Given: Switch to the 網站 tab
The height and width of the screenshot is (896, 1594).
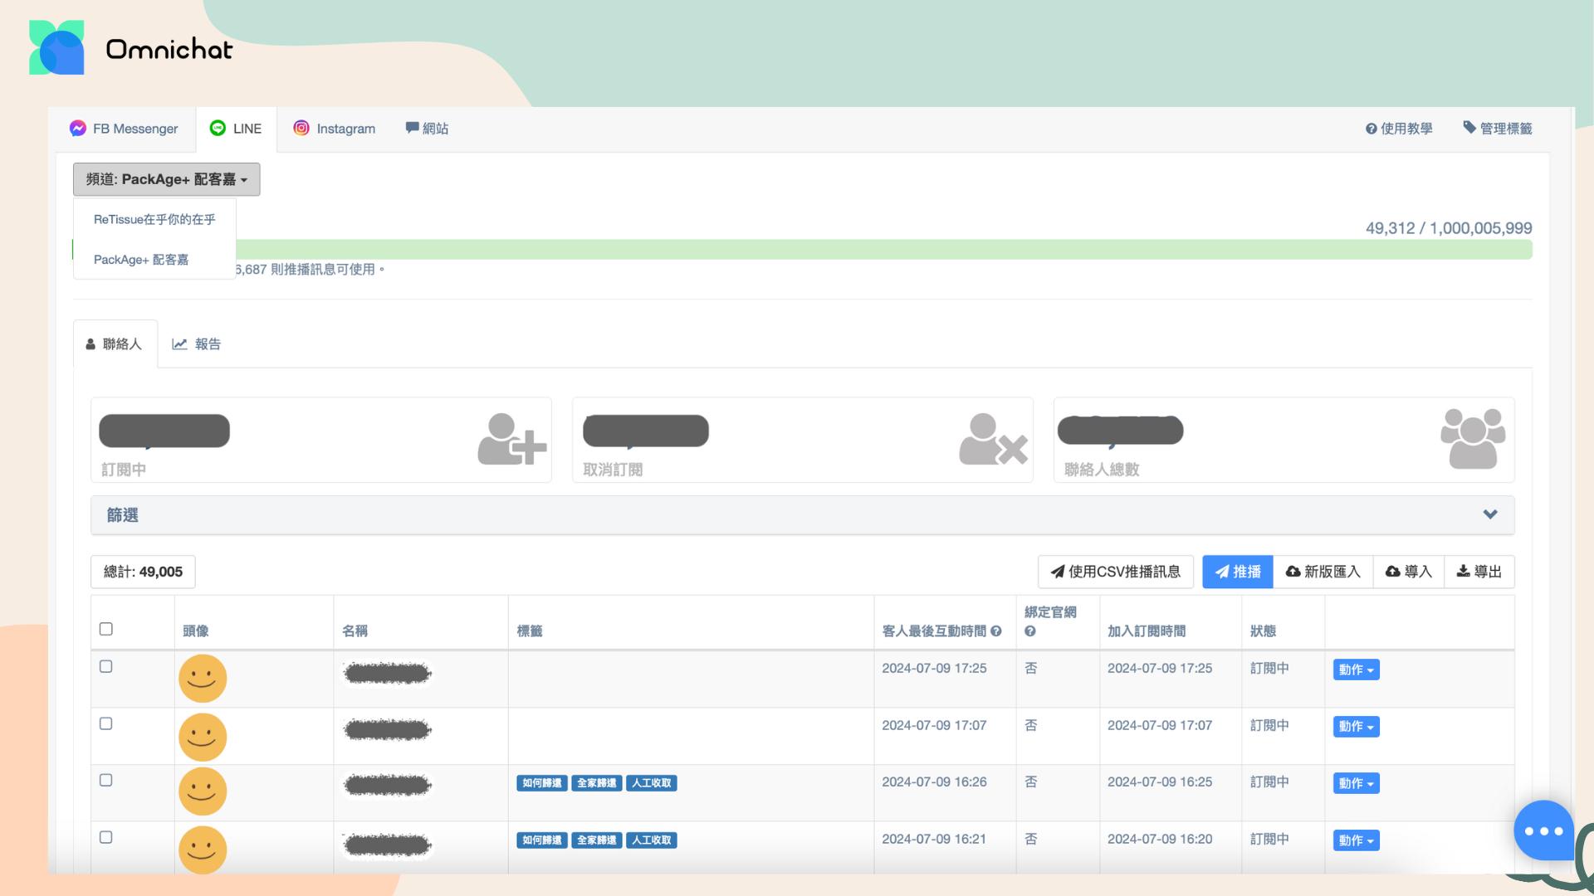Looking at the screenshot, I should tap(427, 129).
